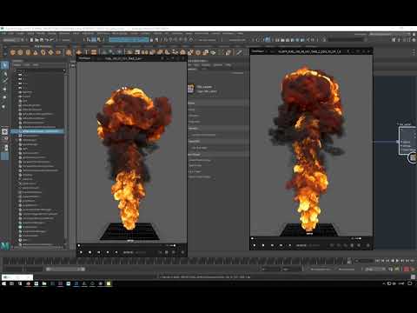Activate the Paint selection tool in toolbox
The image size is (417, 313).
pos(4,81)
